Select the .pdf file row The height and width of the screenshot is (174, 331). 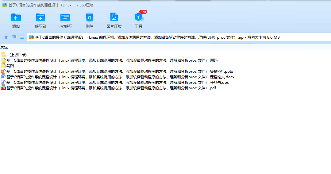point(109,88)
